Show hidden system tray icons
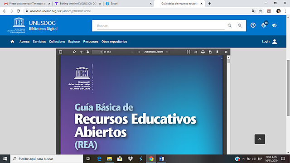Viewport: 290px width, 163px height. 243,159
